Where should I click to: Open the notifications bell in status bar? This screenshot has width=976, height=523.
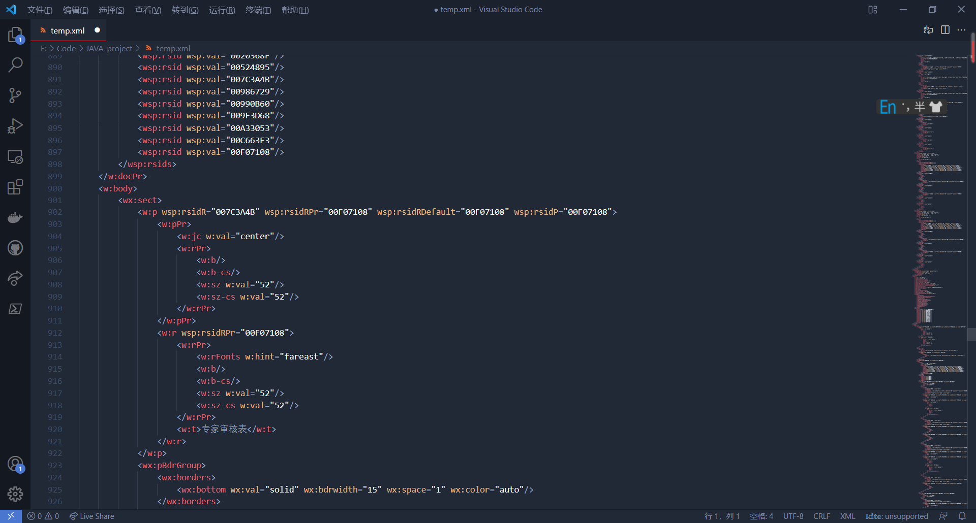[962, 516]
